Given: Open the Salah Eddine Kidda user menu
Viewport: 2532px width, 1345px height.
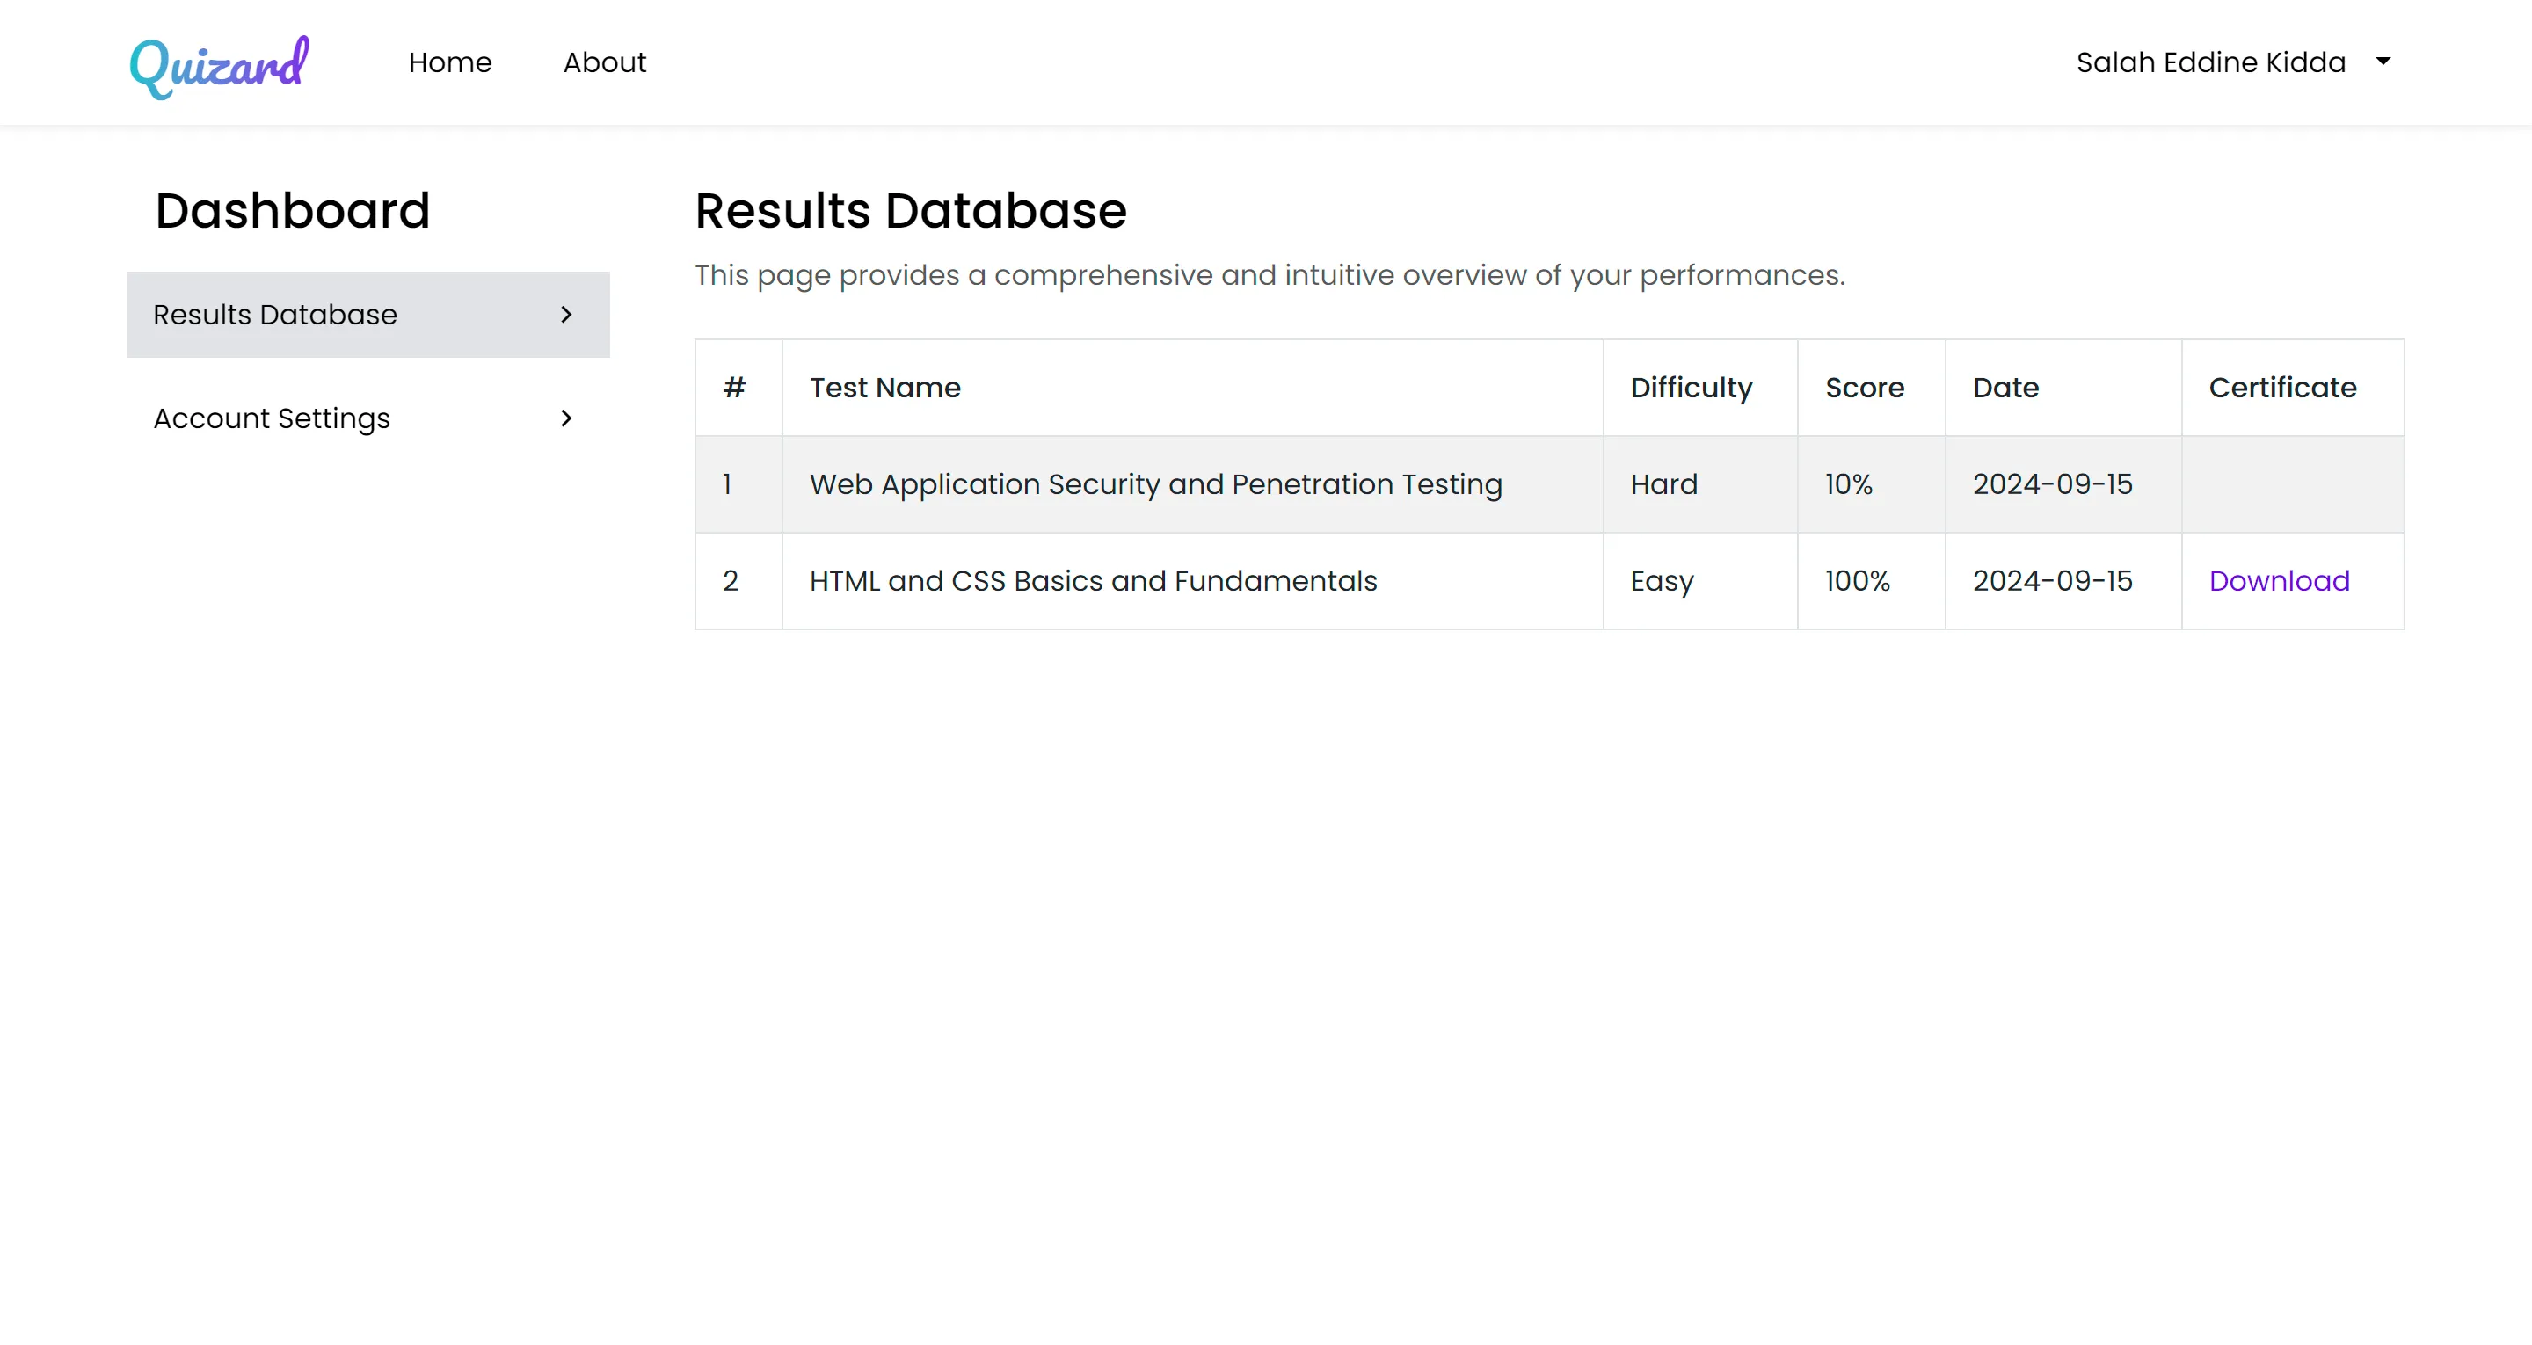Looking at the screenshot, I should click(x=2233, y=62).
